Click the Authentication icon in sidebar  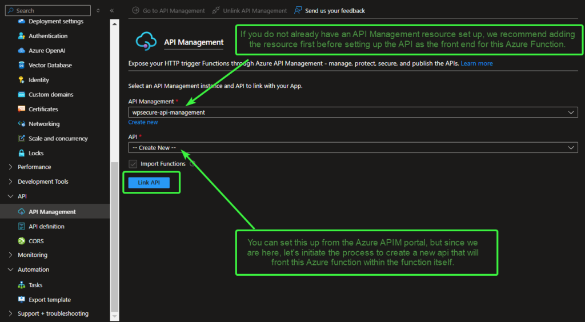tap(22, 36)
